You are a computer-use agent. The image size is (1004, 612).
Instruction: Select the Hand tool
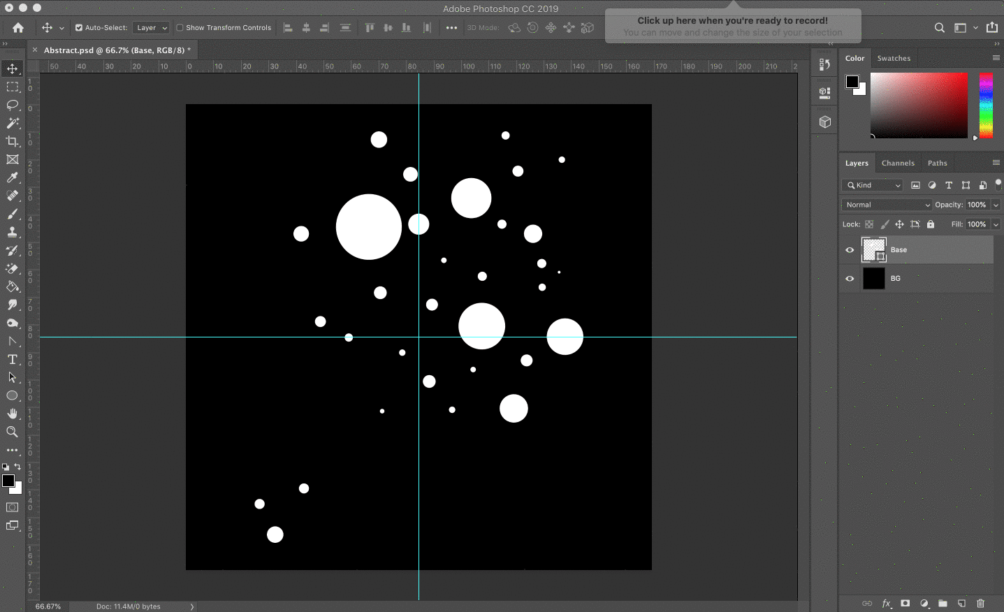point(13,414)
